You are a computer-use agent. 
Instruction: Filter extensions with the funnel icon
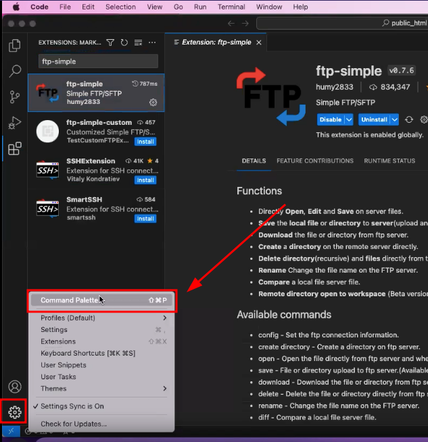click(x=110, y=43)
